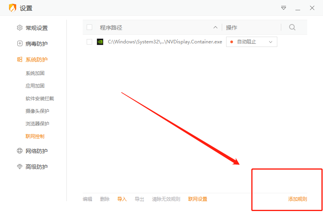Image resolution: width=323 pixels, height=213 pixels.
Task: Open the 系统加固 settings page
Action: [x=35, y=73]
